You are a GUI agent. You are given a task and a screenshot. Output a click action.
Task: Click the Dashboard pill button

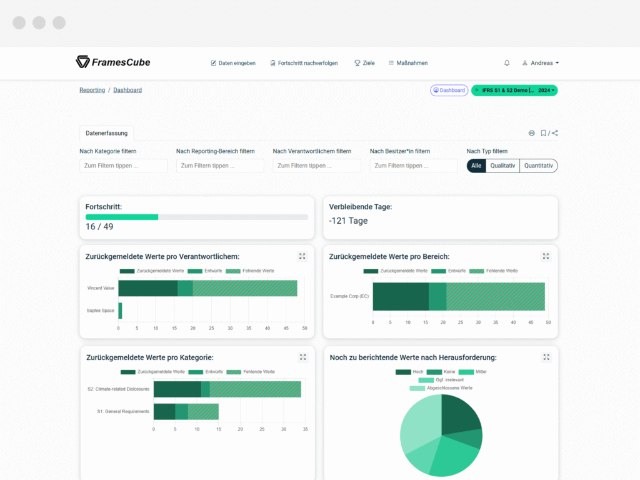click(x=449, y=90)
